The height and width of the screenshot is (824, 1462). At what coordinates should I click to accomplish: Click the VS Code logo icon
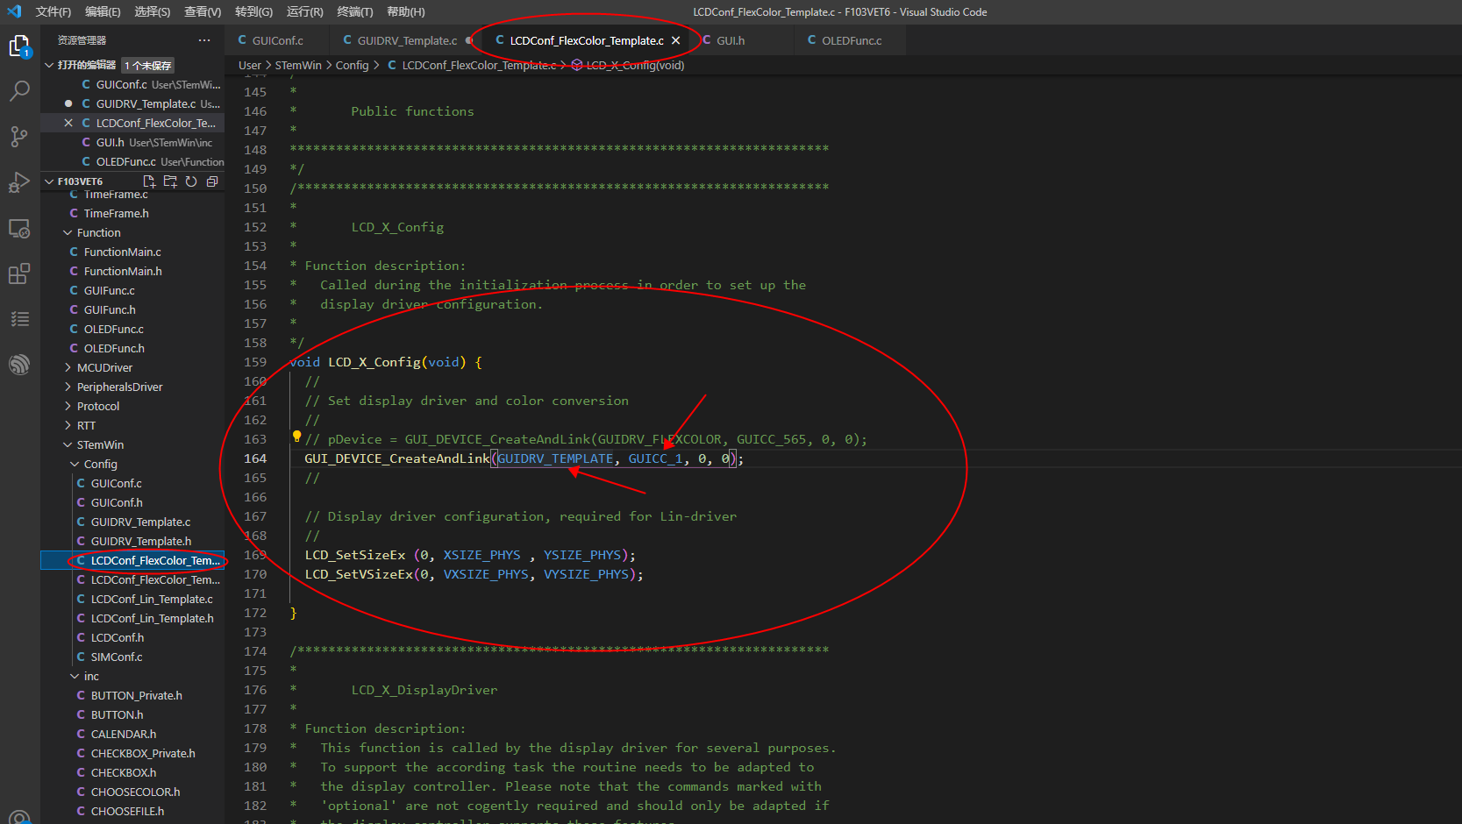pyautogui.click(x=14, y=11)
